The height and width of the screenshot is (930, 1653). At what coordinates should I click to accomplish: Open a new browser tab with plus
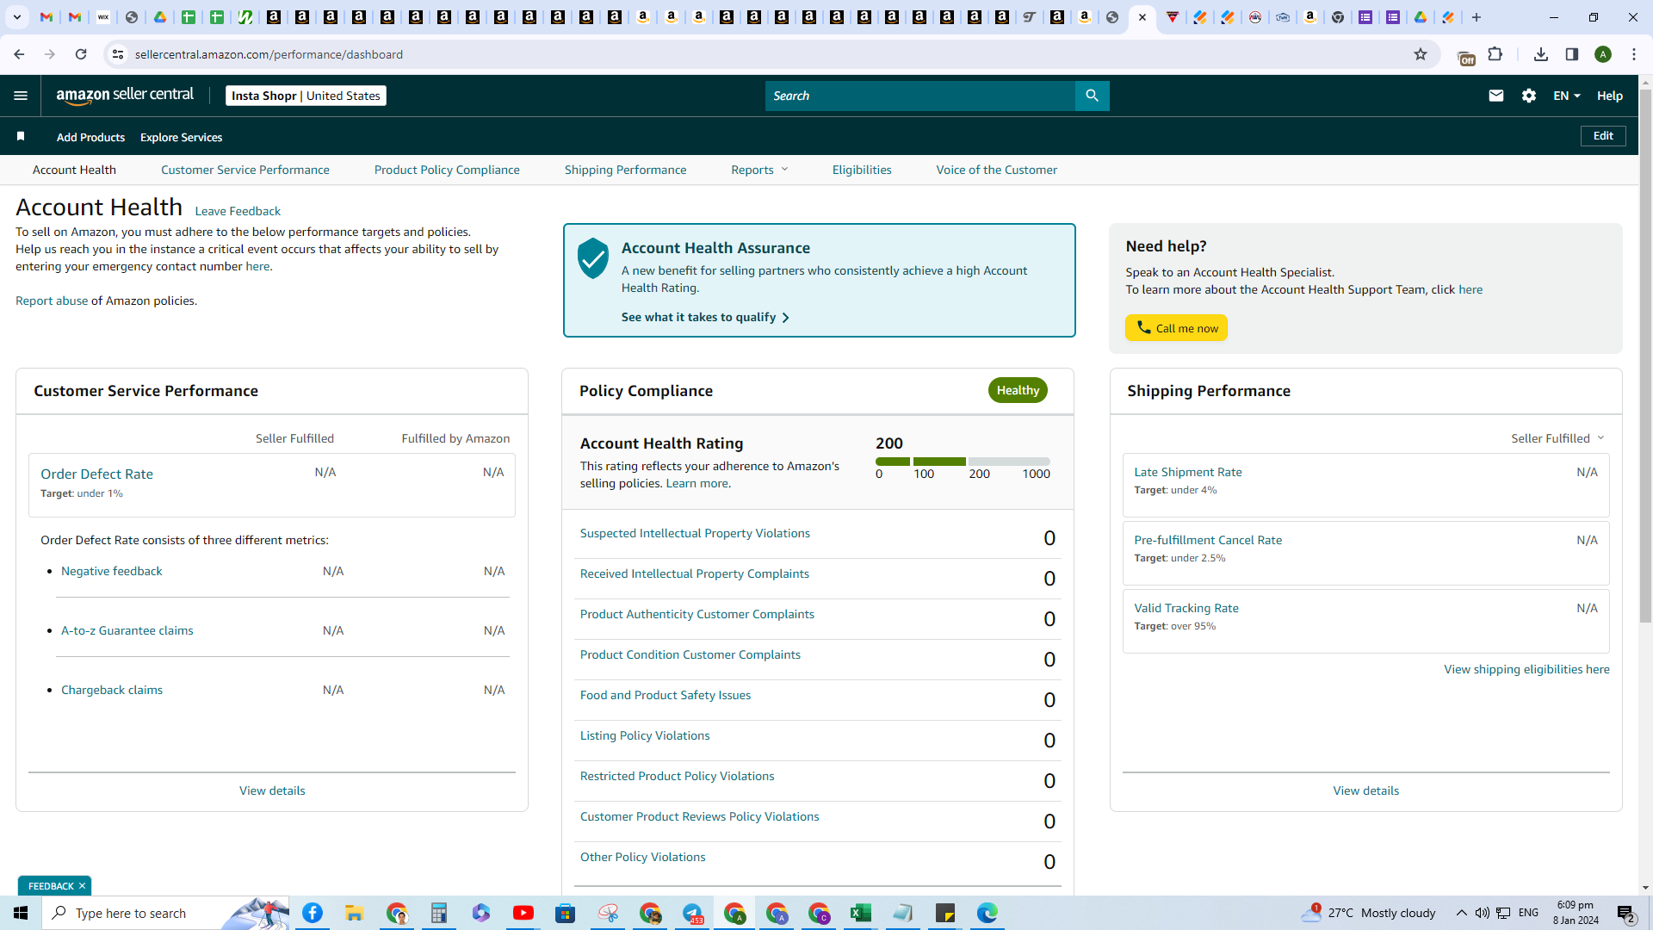[1477, 17]
